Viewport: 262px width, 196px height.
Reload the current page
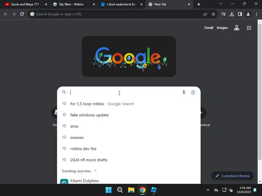coord(22,14)
